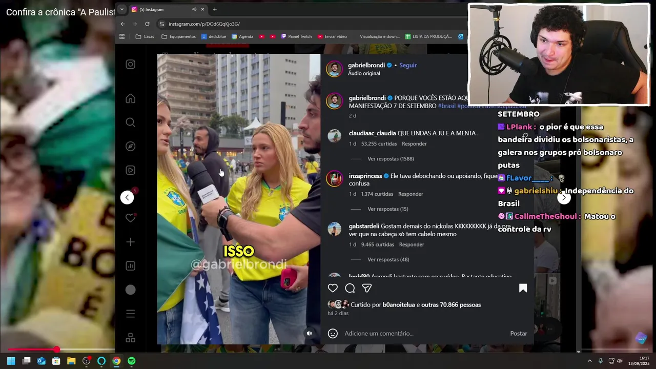Click the comment bubble icon under post
Screen dimensions: 656x369
(350, 288)
